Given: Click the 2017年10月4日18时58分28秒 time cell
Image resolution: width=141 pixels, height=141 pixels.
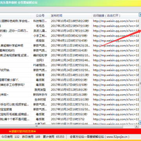Looking at the screenshot, I should [70, 21].
